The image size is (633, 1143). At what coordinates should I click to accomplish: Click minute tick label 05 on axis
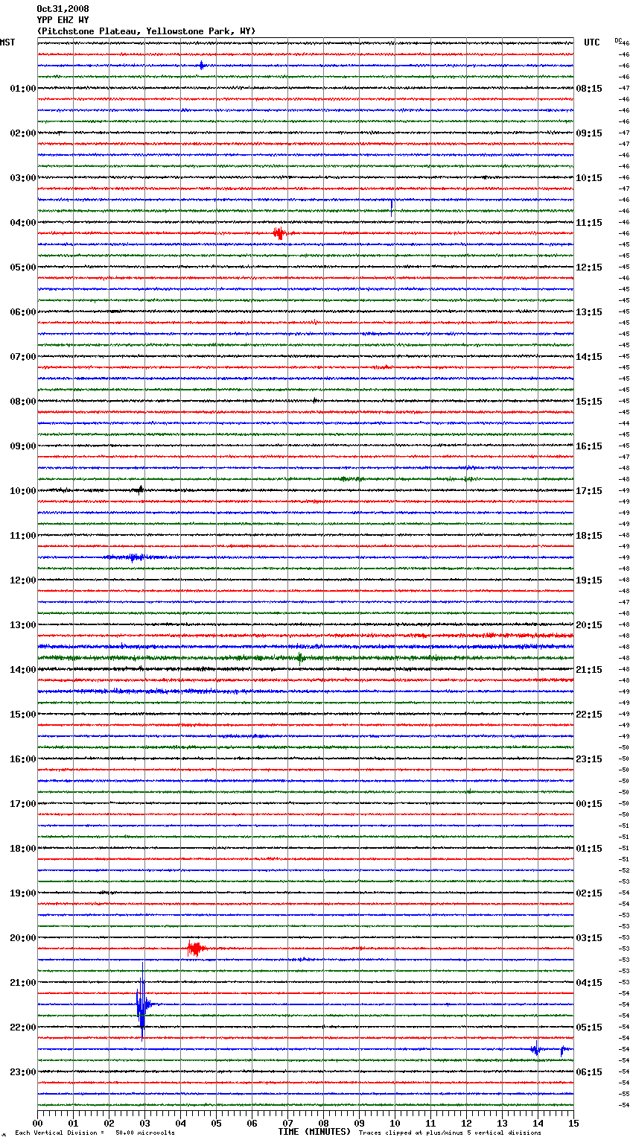[216, 1123]
